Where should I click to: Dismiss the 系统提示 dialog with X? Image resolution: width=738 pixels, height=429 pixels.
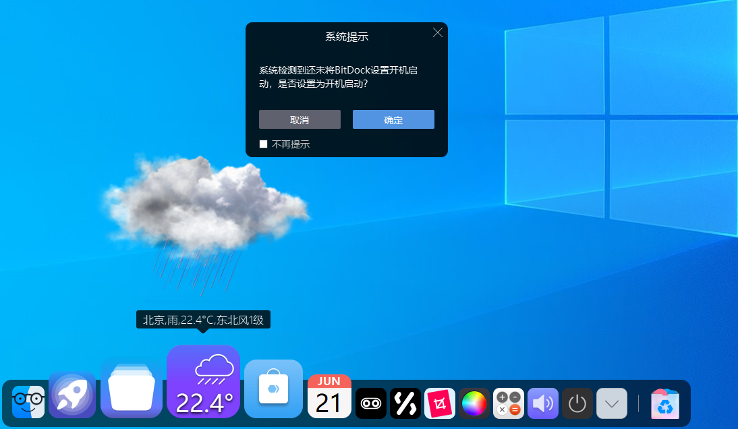pos(437,32)
